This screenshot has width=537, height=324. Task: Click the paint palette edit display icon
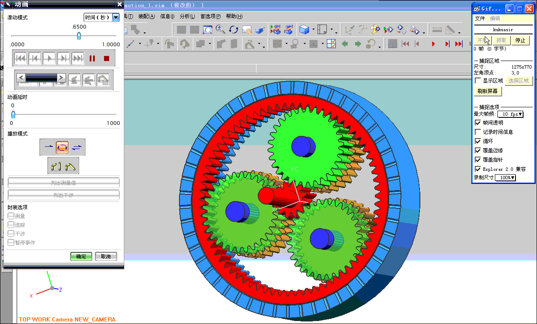(374, 29)
